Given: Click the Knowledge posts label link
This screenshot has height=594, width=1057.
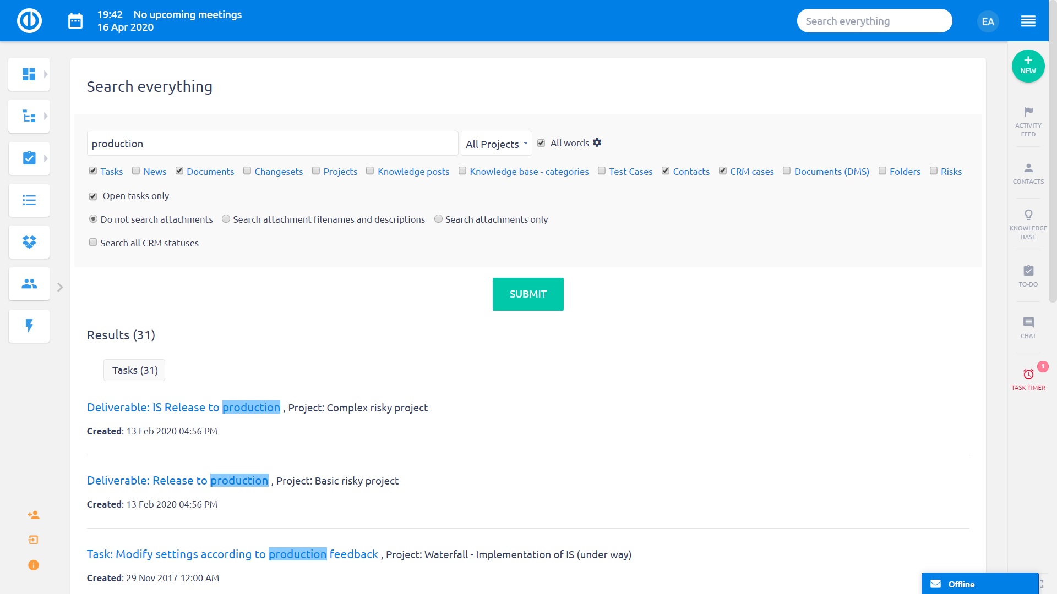Looking at the screenshot, I should point(413,172).
